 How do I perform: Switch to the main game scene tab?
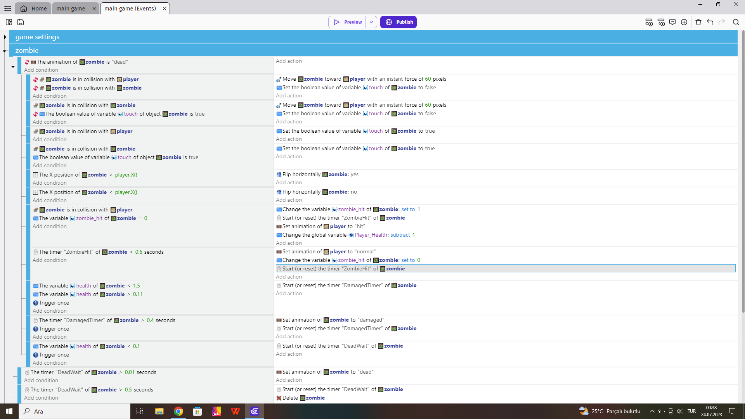click(71, 8)
